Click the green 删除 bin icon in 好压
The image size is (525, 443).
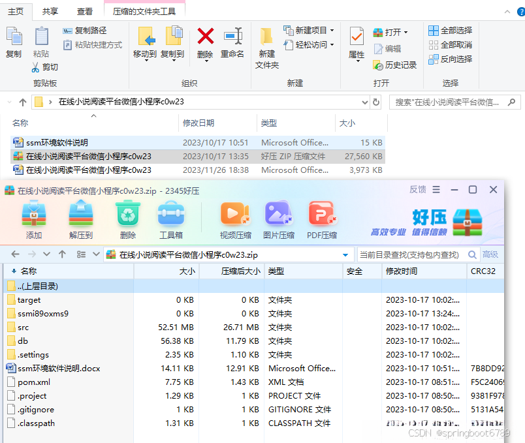point(128,213)
